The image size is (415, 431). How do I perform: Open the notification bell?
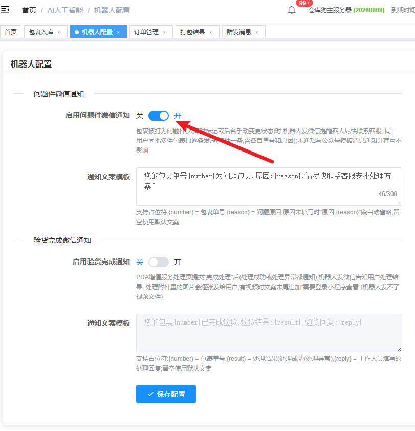pos(291,10)
